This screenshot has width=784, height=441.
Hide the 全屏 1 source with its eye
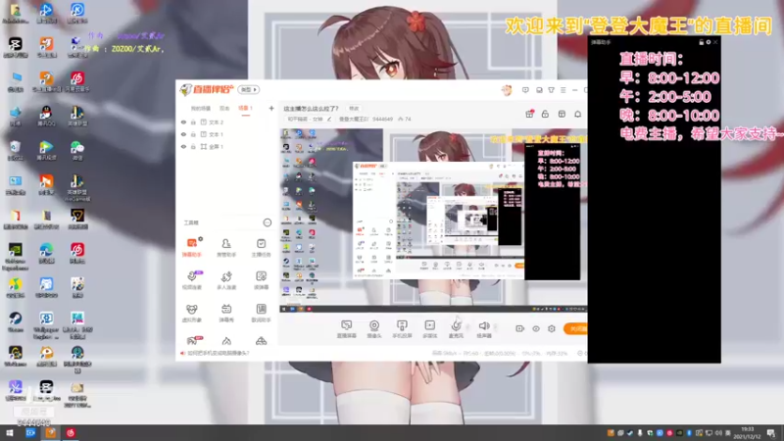pyautogui.click(x=183, y=146)
